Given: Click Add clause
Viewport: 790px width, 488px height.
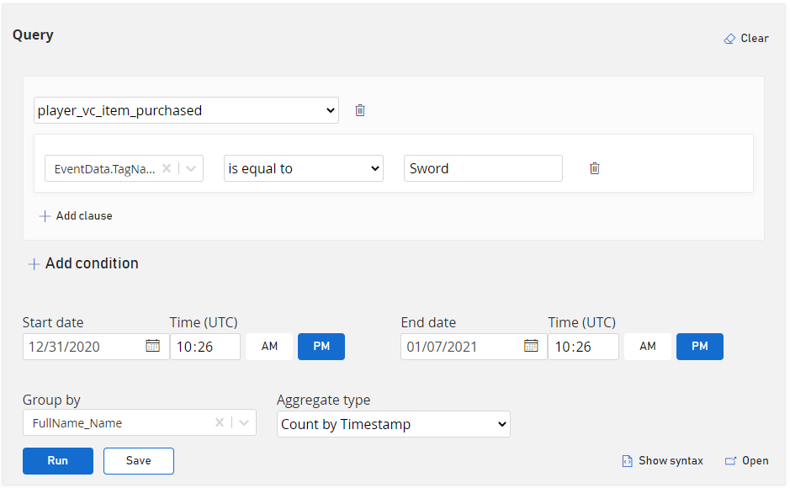Looking at the screenshot, I should pyautogui.click(x=76, y=216).
